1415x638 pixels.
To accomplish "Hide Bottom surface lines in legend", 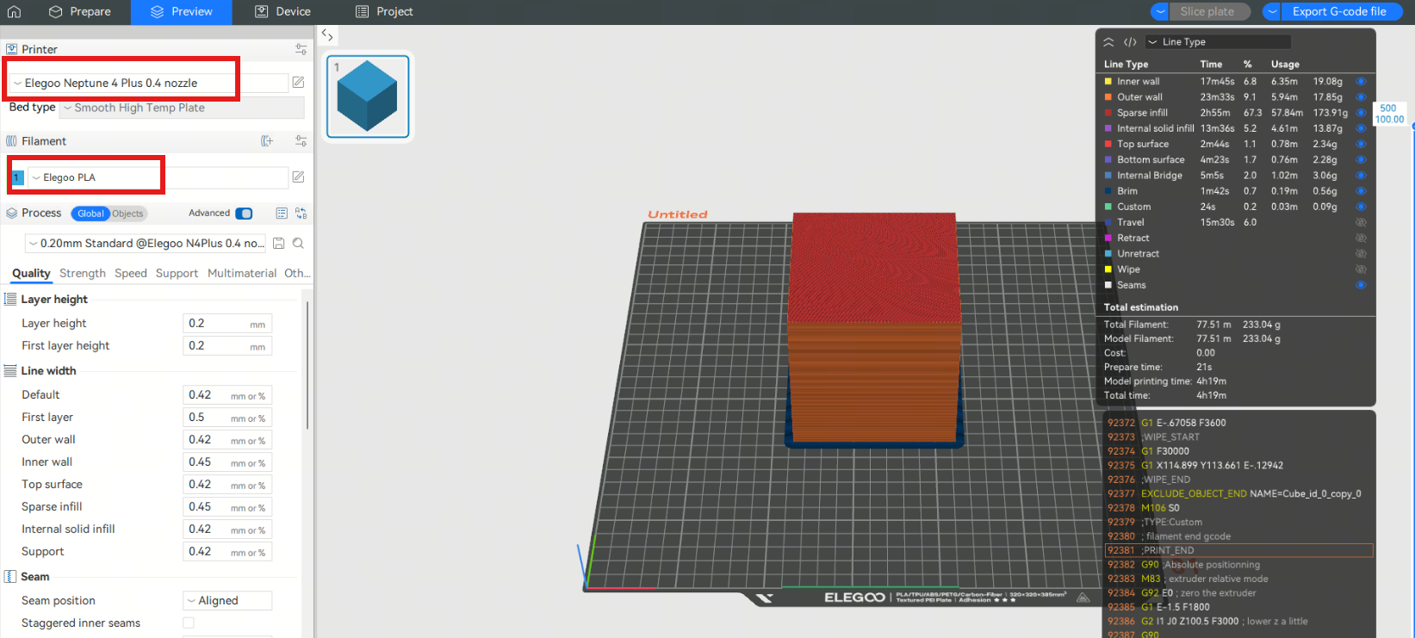I will [1361, 160].
